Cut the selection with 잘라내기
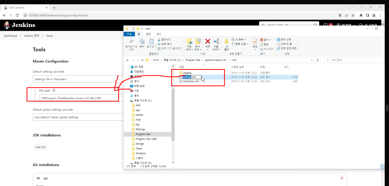389x186 pixels. pos(164,40)
